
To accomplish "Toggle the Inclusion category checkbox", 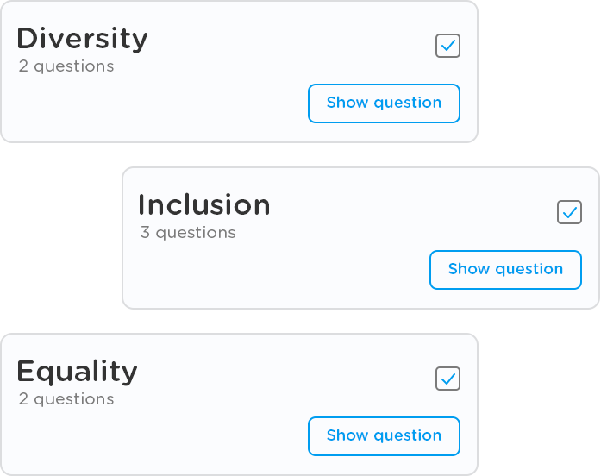I will tap(569, 212).
